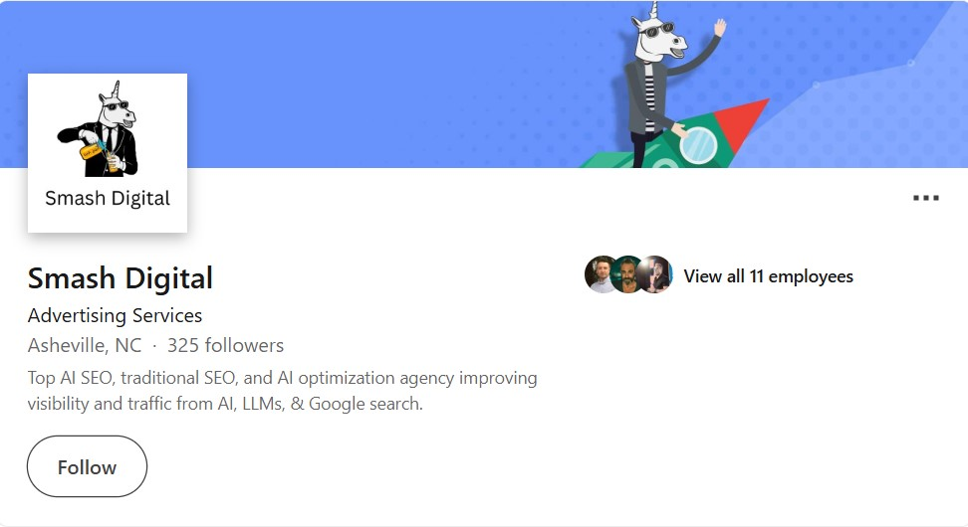Image resolution: width=968 pixels, height=527 pixels.
Task: Click the company tagline about AI SEO
Action: (x=282, y=391)
